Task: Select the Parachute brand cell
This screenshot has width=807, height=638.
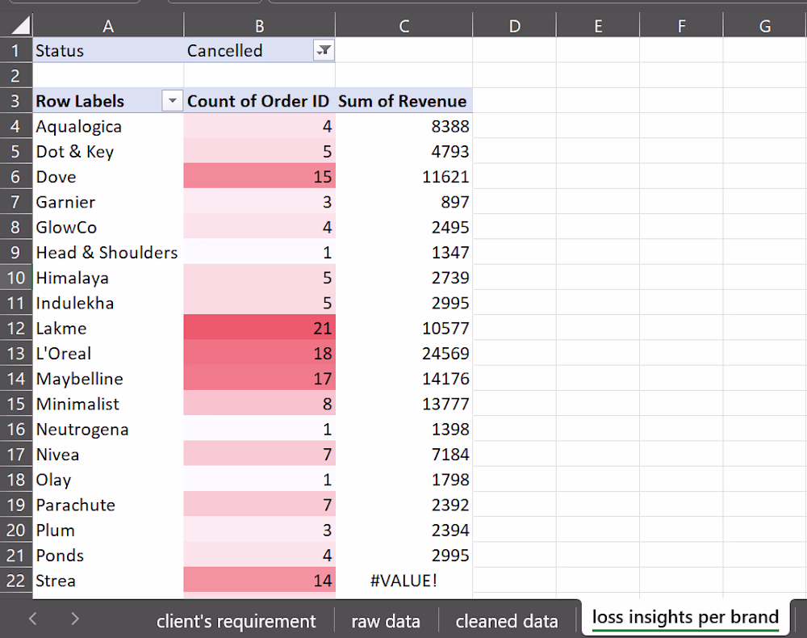Action: tap(108, 505)
